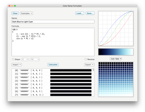145x112 pixels.
Task: Click the yellow minimize window button
Action: 12,6
